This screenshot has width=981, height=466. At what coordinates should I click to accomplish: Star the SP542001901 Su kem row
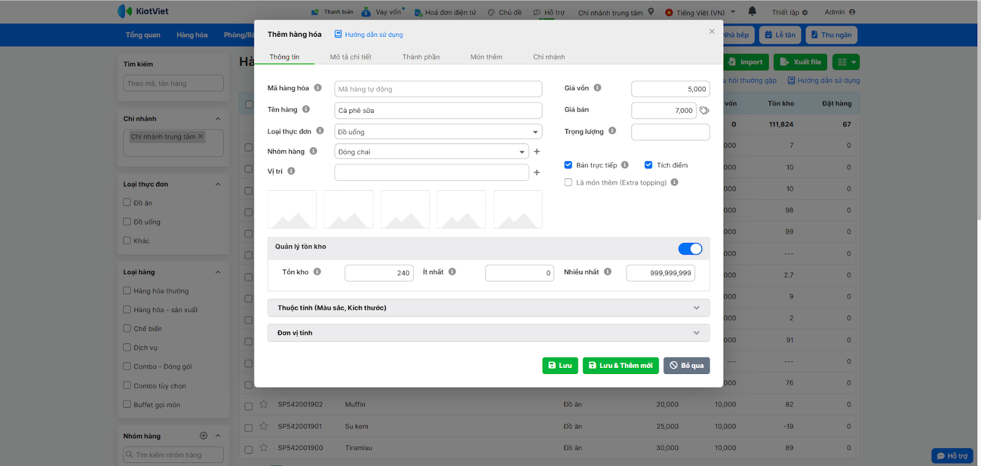point(264,426)
